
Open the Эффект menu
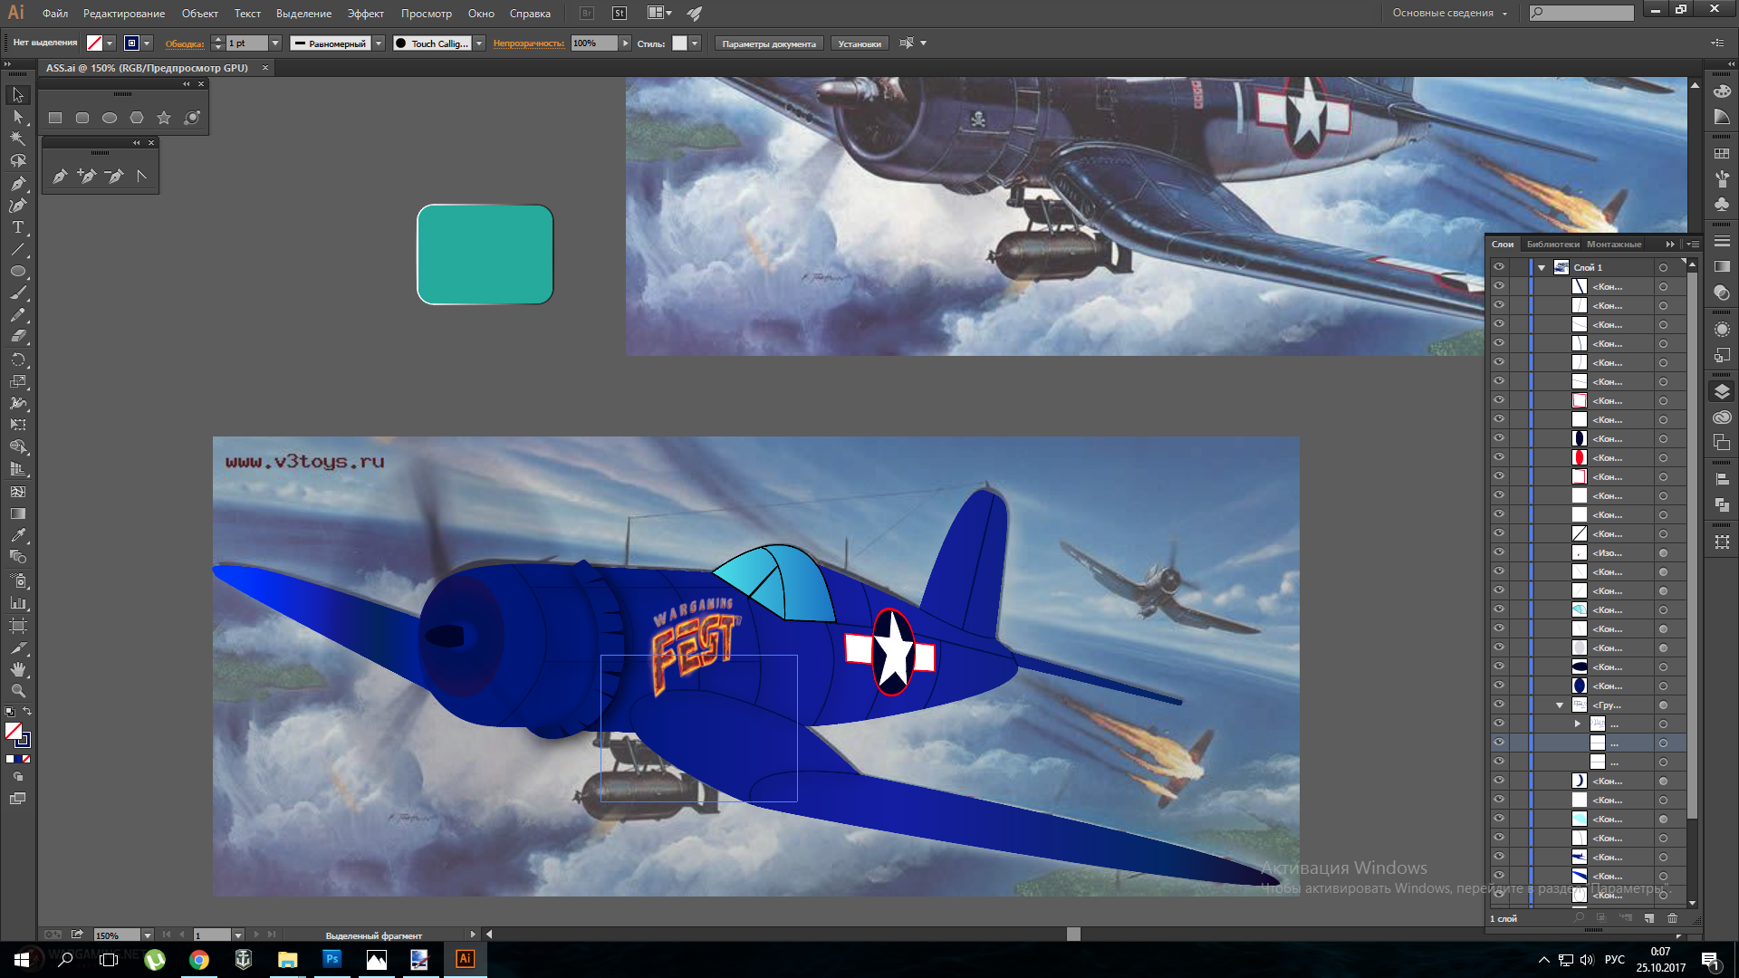365,14
